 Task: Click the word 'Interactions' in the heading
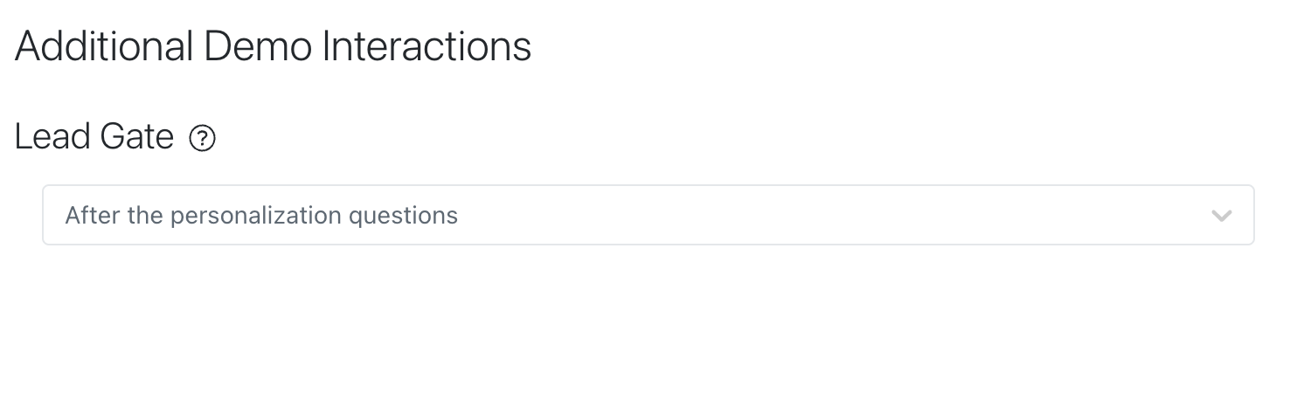(x=427, y=45)
